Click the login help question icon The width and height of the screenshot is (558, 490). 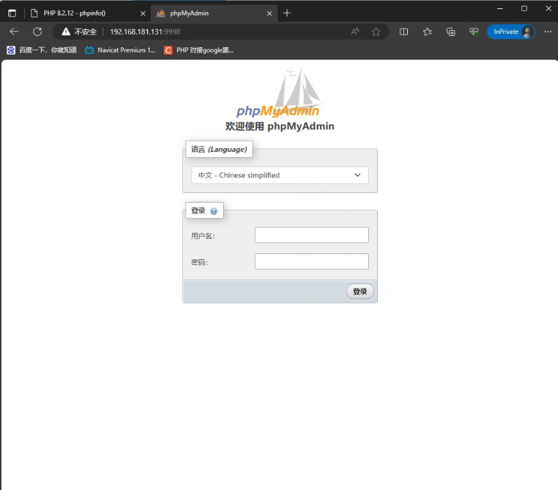(x=214, y=211)
